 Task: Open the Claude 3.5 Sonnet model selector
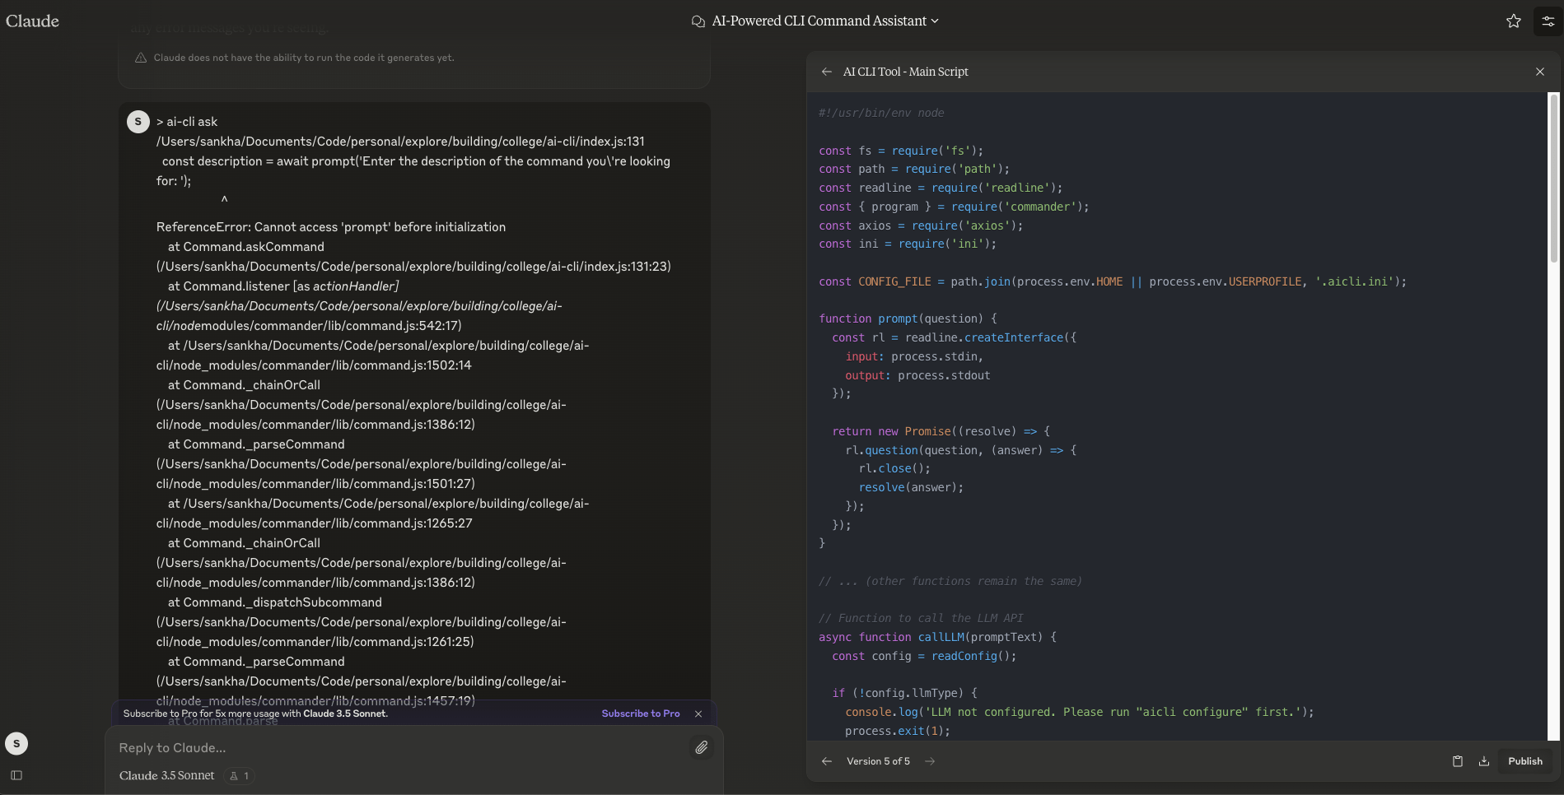[167, 775]
